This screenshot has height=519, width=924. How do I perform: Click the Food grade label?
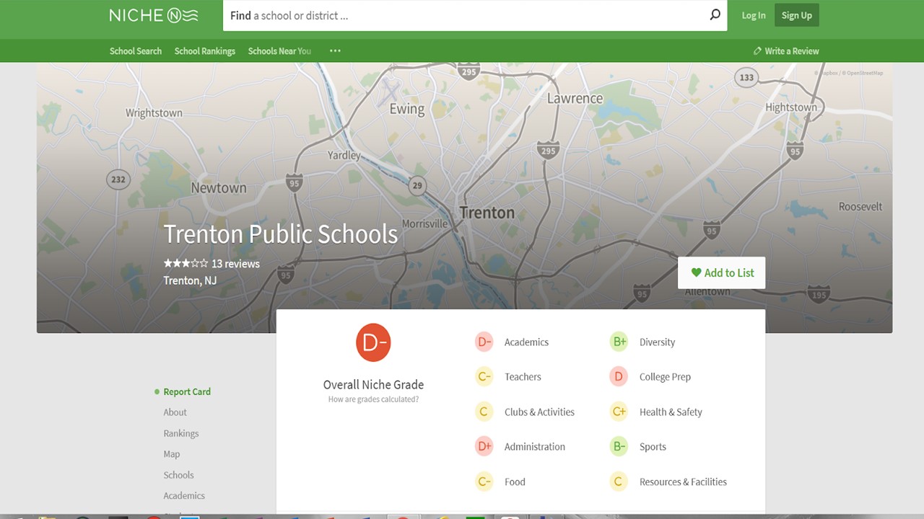tap(515, 482)
